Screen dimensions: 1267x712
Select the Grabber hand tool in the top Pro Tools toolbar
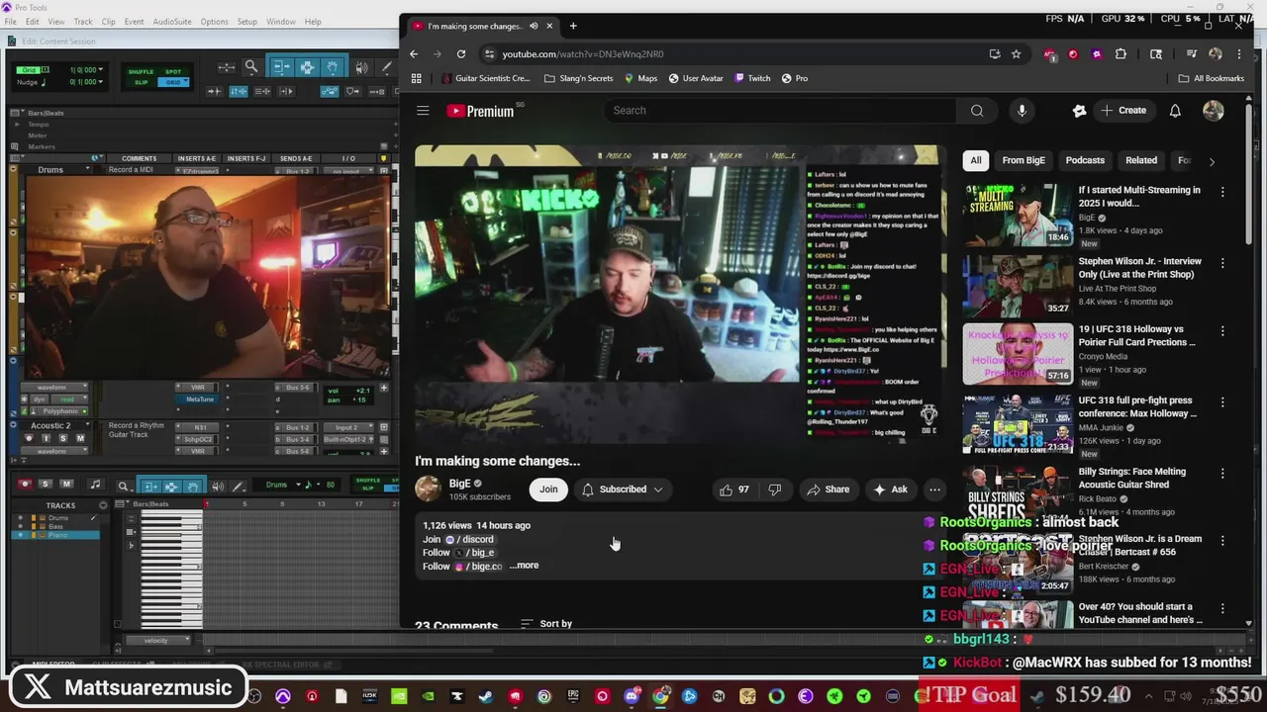[x=332, y=67]
